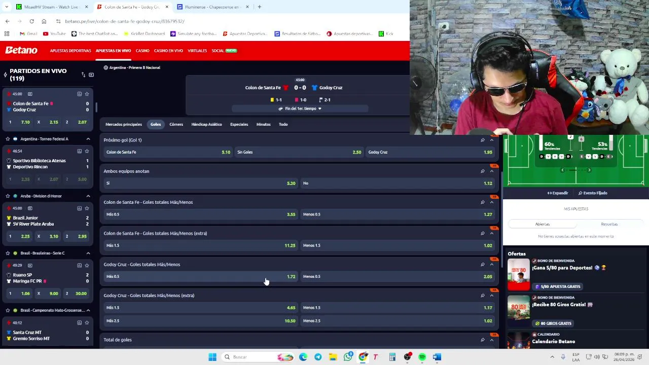649x365 pixels.
Task: Click the 80 Giros Gratis offer button
Action: (x=553, y=323)
